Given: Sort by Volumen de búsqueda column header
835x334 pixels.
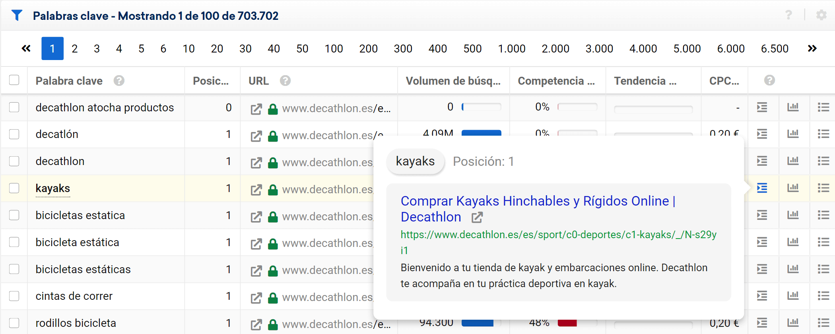Looking at the screenshot, I should point(453,81).
